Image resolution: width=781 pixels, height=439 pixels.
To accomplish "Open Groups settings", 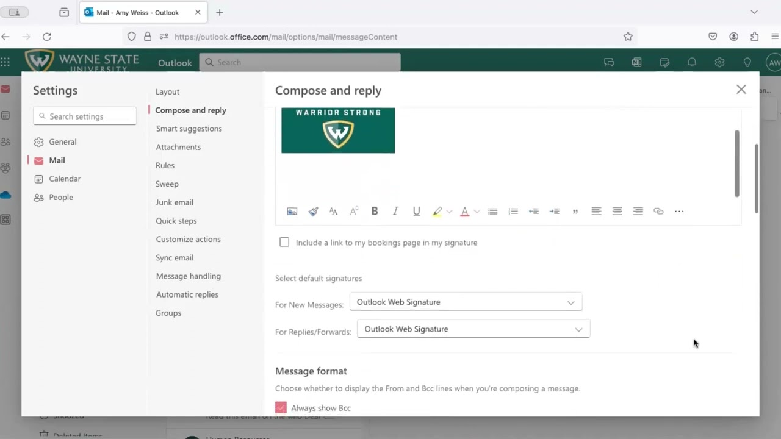I will [168, 313].
